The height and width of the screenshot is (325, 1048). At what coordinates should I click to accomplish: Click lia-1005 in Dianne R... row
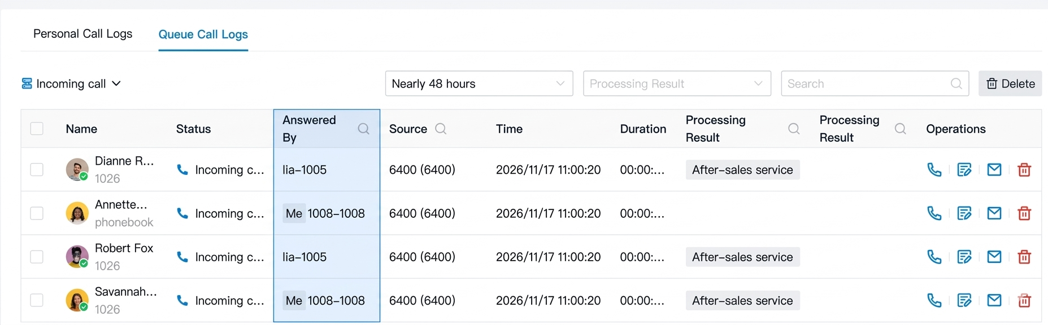(305, 170)
